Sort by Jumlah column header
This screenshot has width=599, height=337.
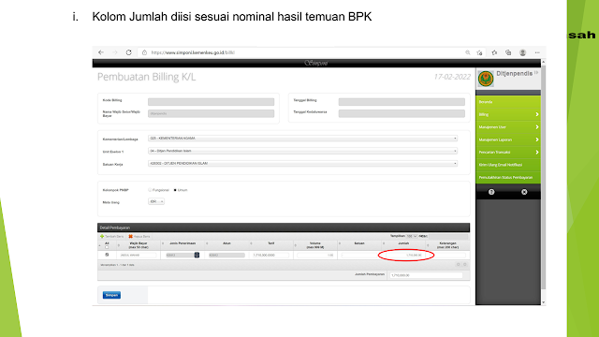(x=403, y=245)
